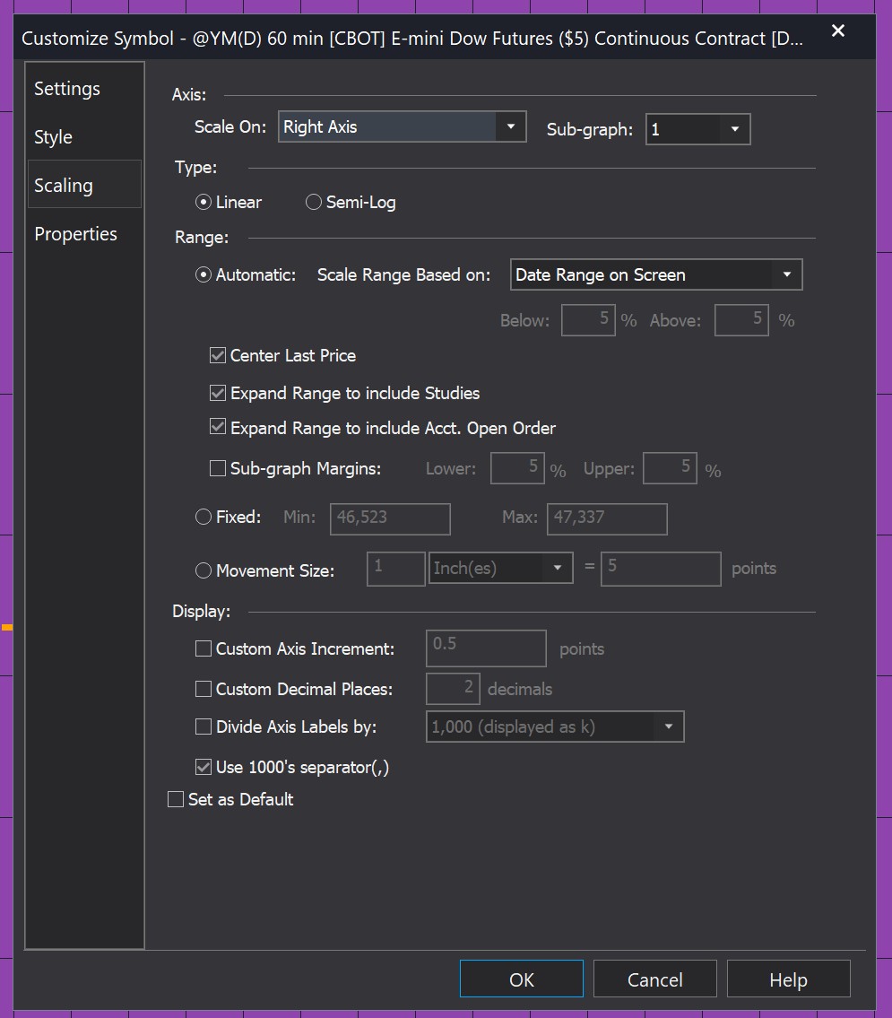Select the Semi-Log scale type

pos(313,202)
